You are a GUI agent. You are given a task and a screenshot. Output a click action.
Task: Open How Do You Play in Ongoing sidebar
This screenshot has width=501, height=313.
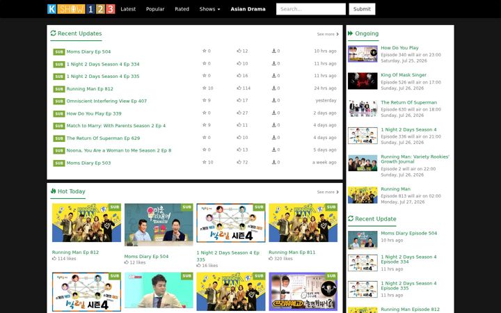coord(399,47)
